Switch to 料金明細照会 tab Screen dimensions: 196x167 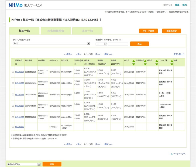[x=56, y=31]
